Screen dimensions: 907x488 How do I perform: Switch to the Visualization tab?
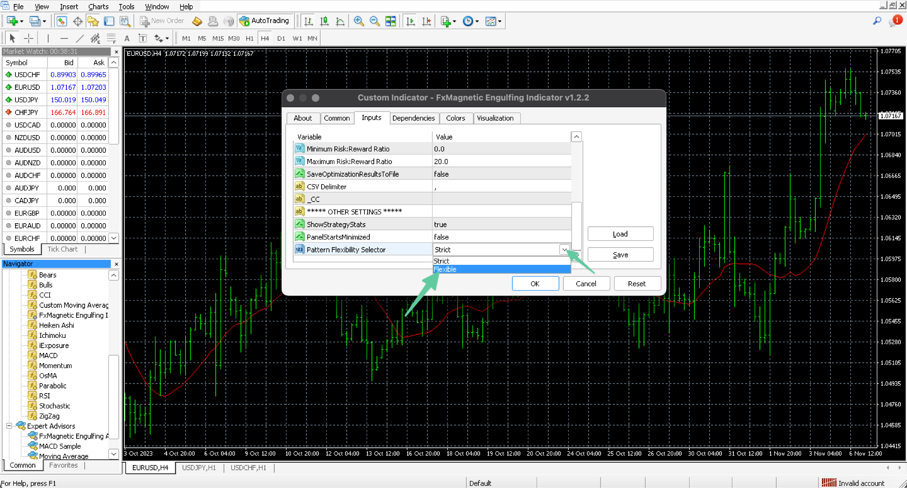[495, 118]
